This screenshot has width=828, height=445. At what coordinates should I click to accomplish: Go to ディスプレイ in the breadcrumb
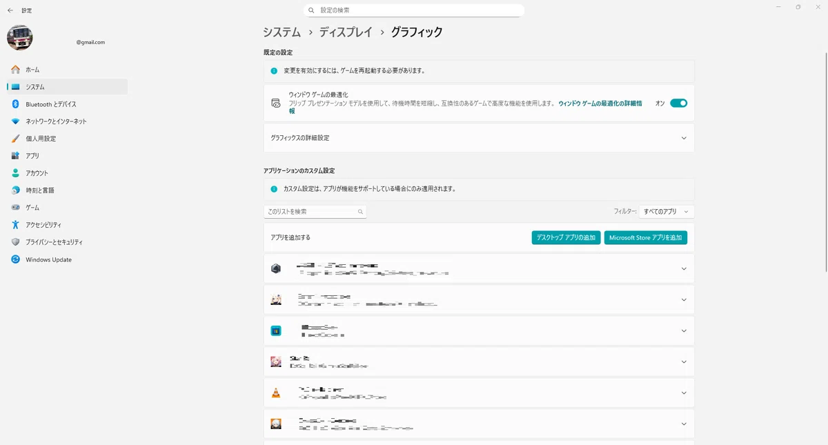click(346, 32)
